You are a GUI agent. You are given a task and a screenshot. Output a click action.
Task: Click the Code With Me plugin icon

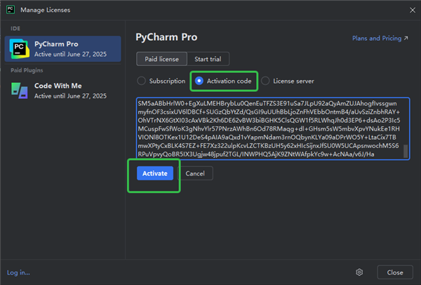coord(18,90)
